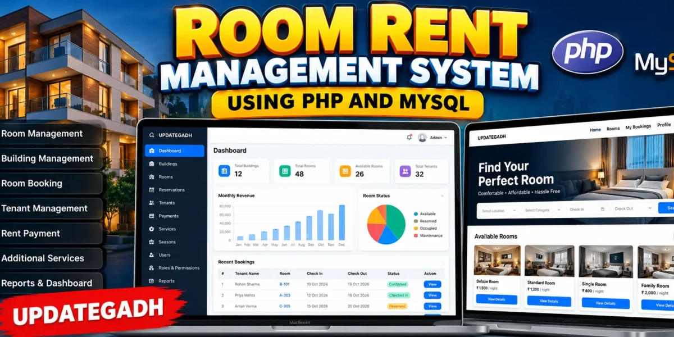Click the UPDATEGADH logo icon in the admin sidebar

pos(152,135)
